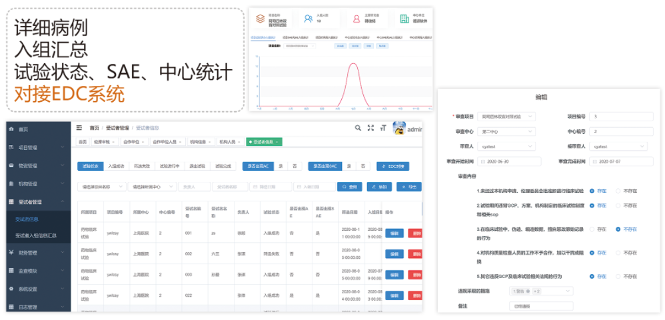Screen dimensions: 665x320
Task: Open the 审查项目 dropdown in edit form
Action: coord(506,116)
